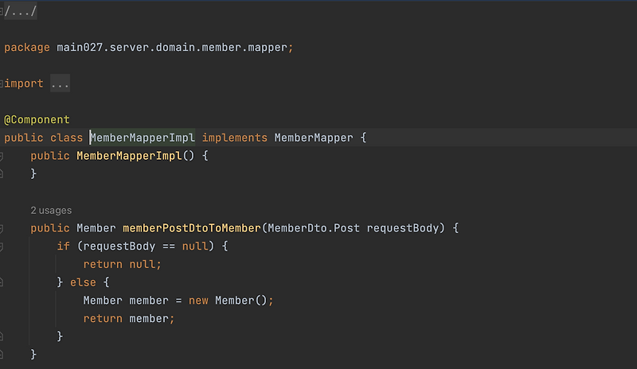Click the @Component annotation
Viewport: 637px width, 369px height.
click(37, 120)
